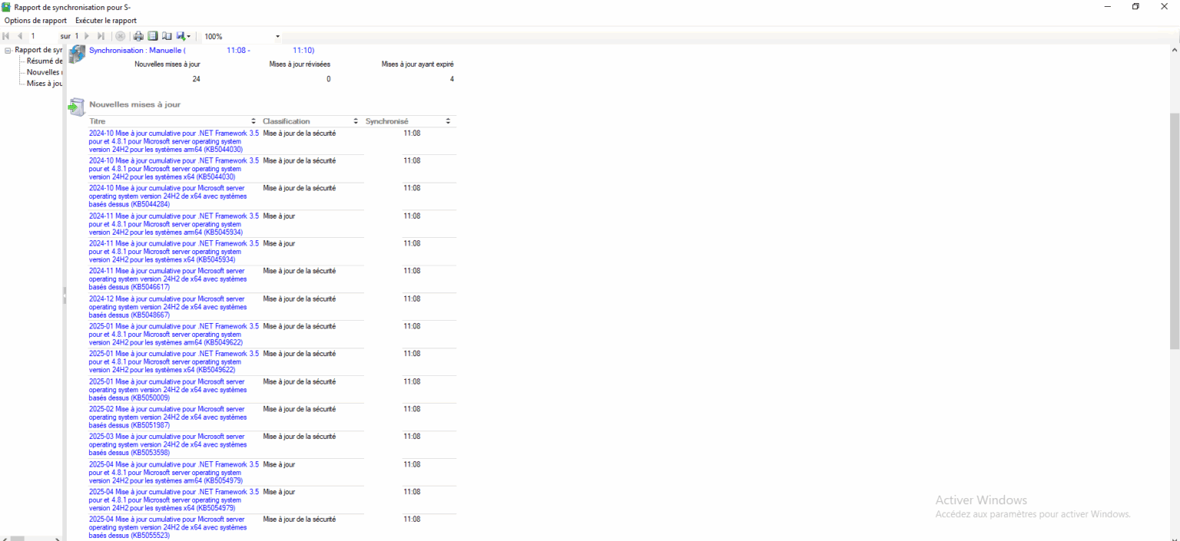Collapse the Rapport de synchronisation tree node
Screen dimensions: 1180x541
point(8,50)
